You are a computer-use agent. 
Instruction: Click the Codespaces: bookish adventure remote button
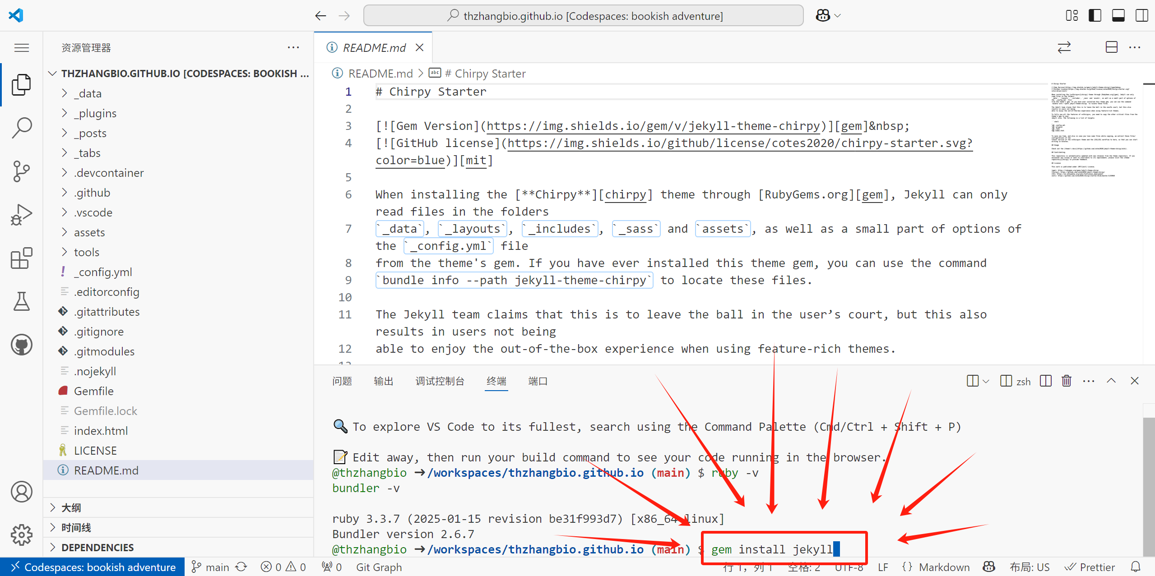[x=93, y=567]
